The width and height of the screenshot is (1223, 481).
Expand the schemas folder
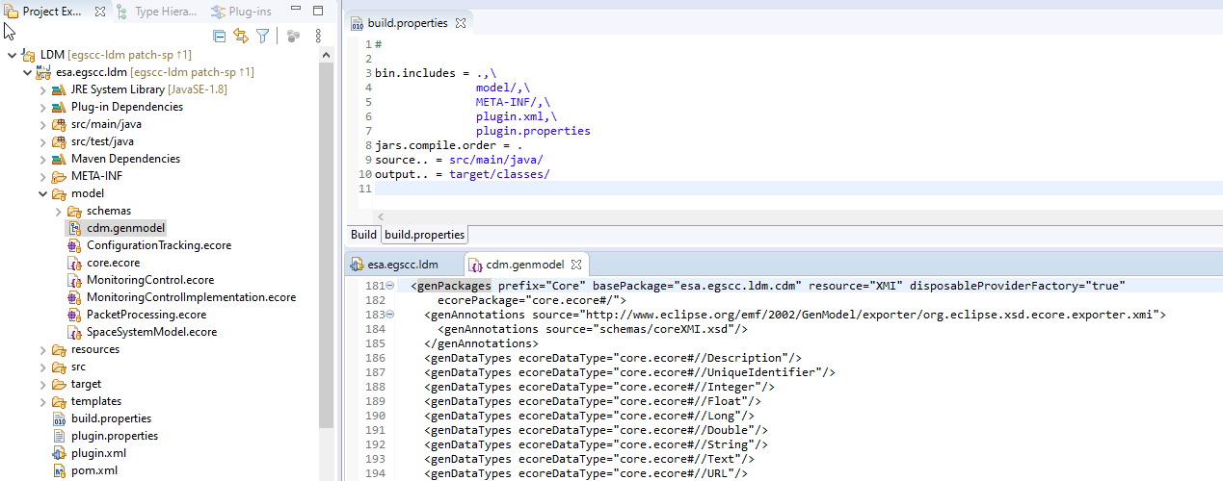(58, 211)
